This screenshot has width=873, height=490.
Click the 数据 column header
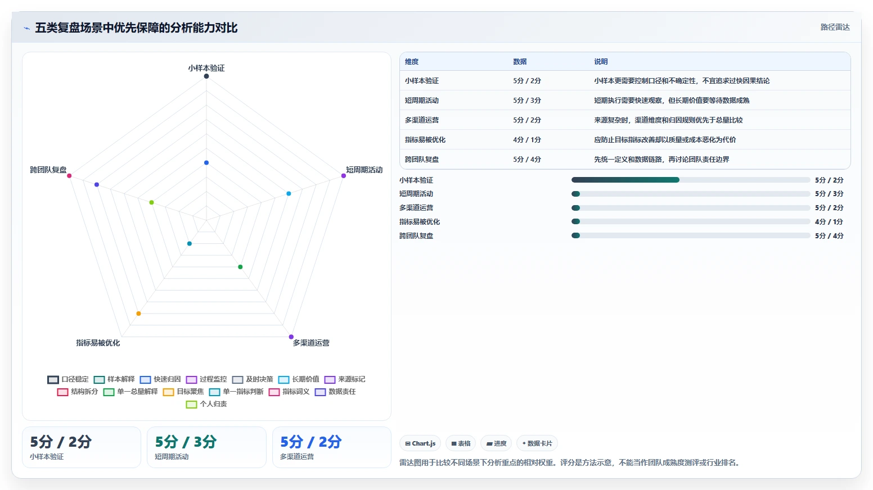click(520, 62)
